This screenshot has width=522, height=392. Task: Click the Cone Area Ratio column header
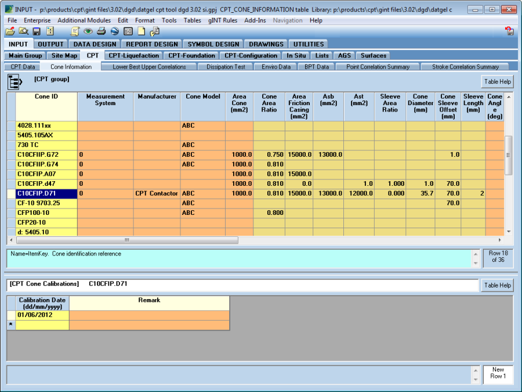coord(269,103)
